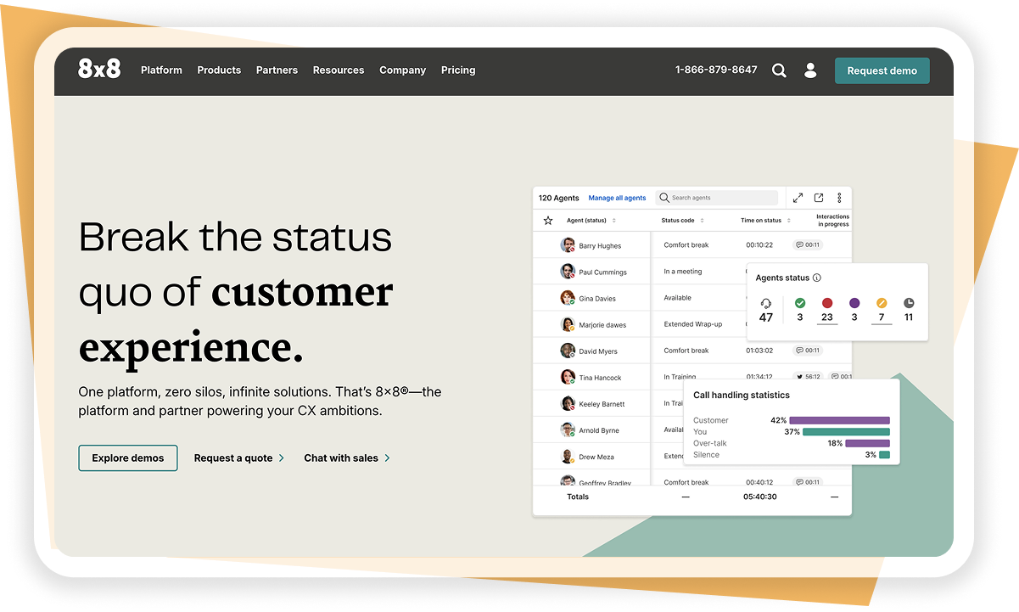Open the site search magnifier icon
The width and height of the screenshot is (1019, 612).
click(779, 70)
